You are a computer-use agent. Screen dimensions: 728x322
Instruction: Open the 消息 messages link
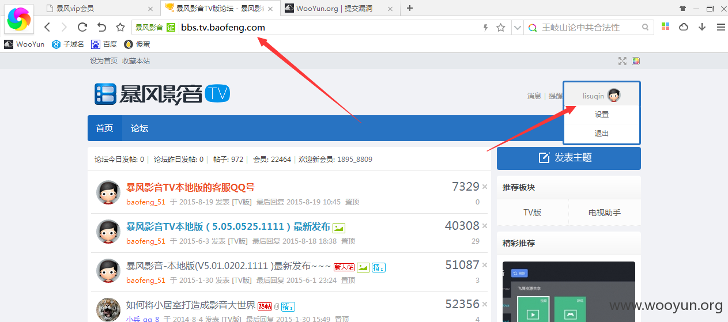tap(534, 96)
